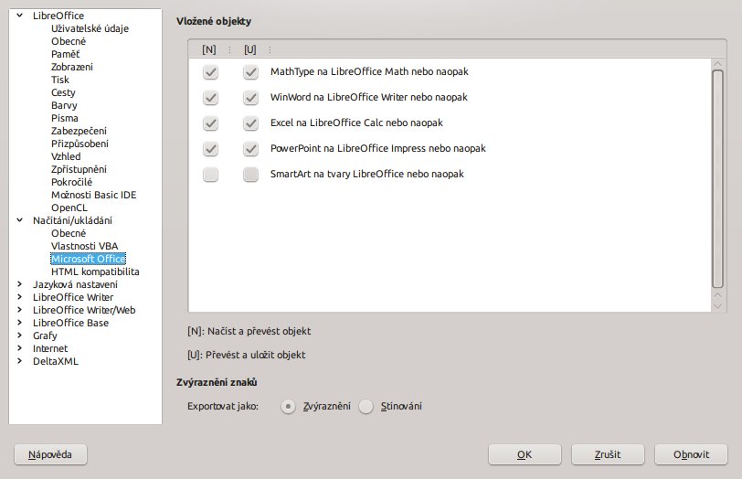742x479 pixels.
Task: Expand LibreOffice Base tree node
Action: (19, 323)
